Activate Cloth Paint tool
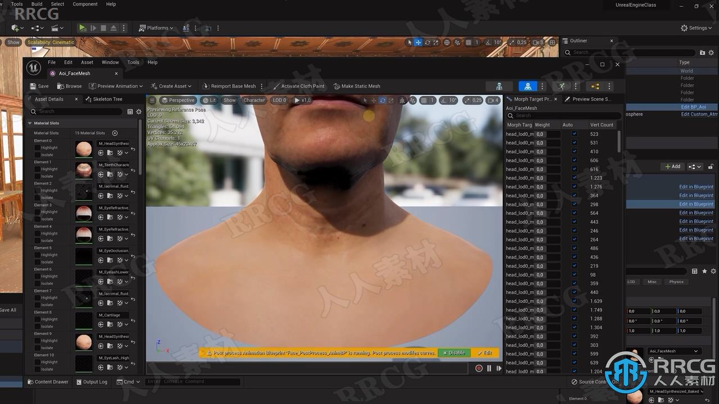The width and height of the screenshot is (719, 404). coord(298,86)
